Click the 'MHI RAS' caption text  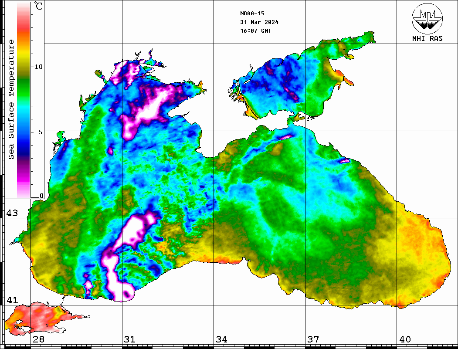[x=427, y=38]
